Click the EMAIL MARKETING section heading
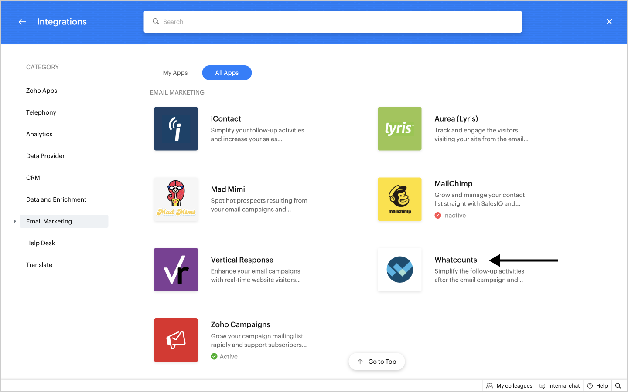 tap(177, 92)
